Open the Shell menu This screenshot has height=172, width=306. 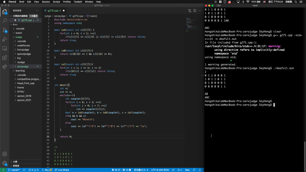pyautogui.click(x=22, y=2)
